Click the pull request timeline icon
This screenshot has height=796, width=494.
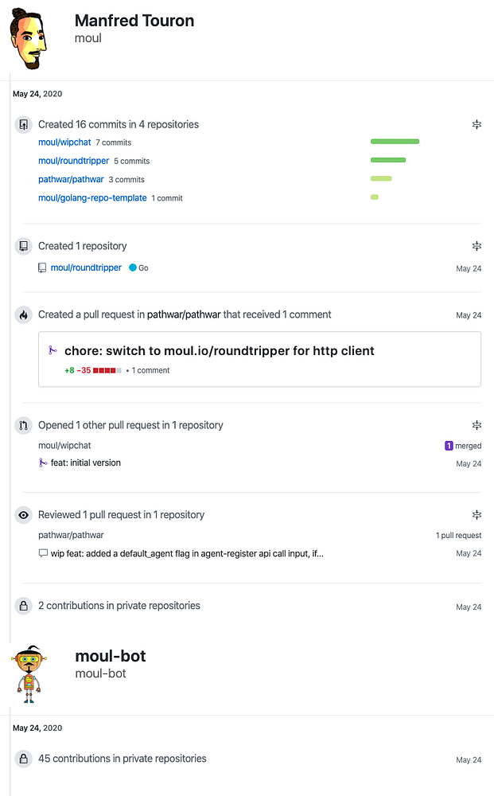tap(23, 426)
